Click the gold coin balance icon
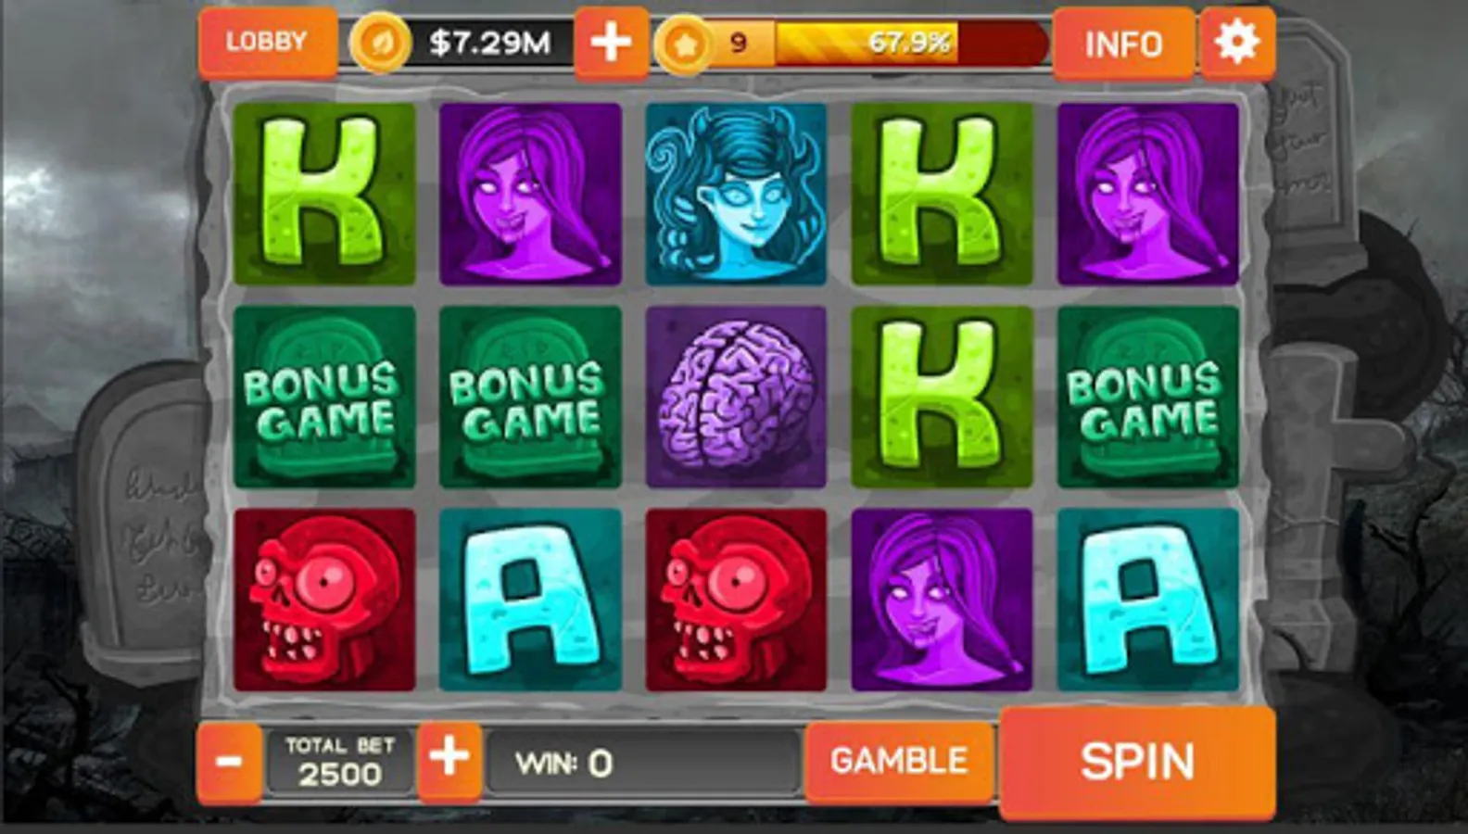The image size is (1468, 834). tap(380, 43)
